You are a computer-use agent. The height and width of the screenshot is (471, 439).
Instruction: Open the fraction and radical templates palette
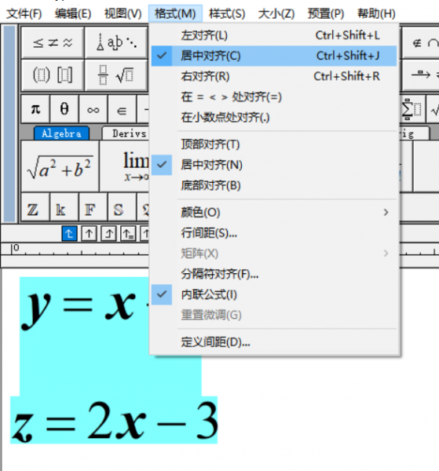point(116,75)
